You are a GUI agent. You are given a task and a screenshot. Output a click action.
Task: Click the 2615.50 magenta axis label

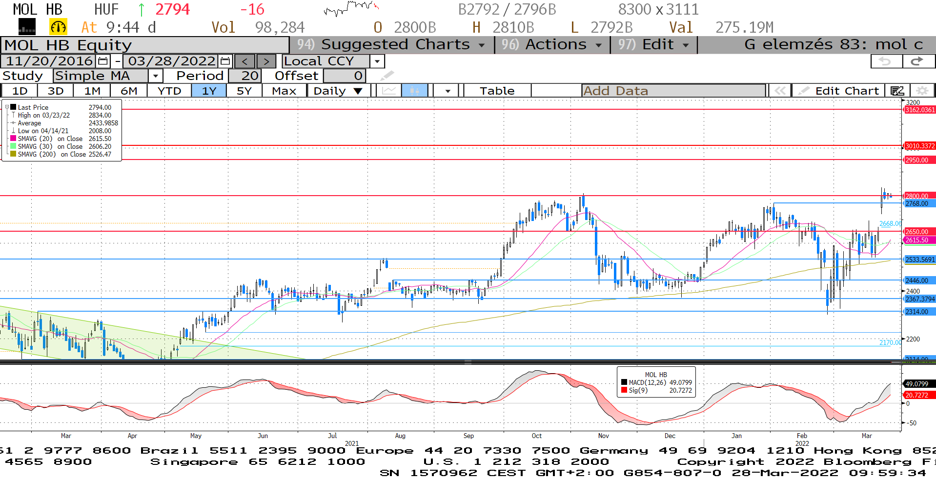[919, 240]
